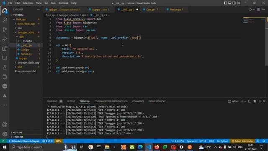
Task: Open the Manage gear icon
Action: (5, 134)
